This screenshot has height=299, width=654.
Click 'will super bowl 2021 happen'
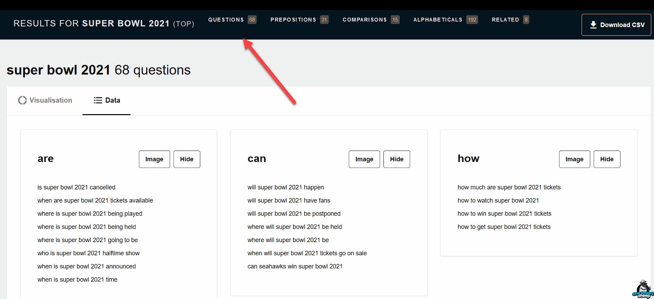tap(286, 187)
